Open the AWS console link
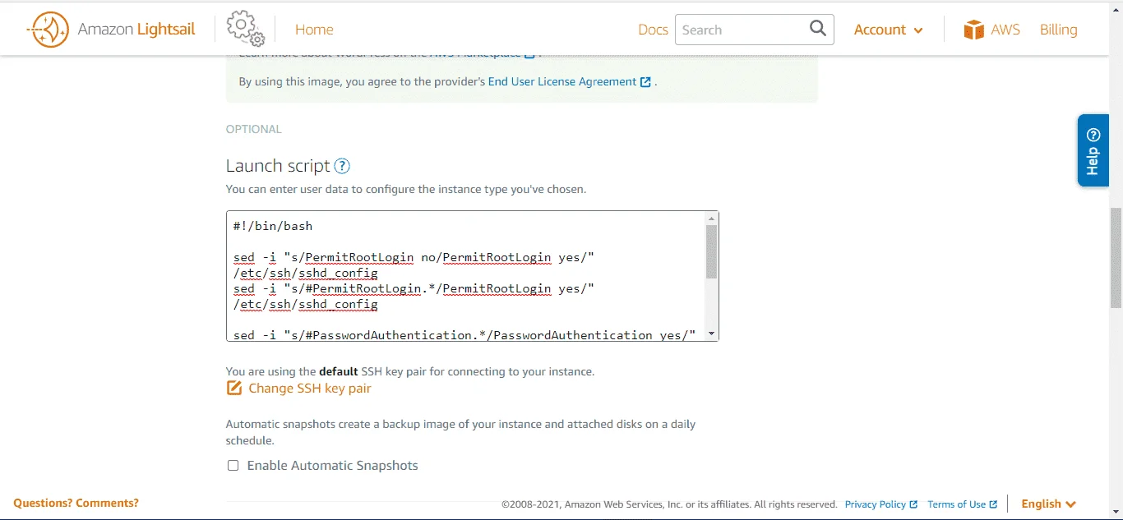 point(1005,30)
